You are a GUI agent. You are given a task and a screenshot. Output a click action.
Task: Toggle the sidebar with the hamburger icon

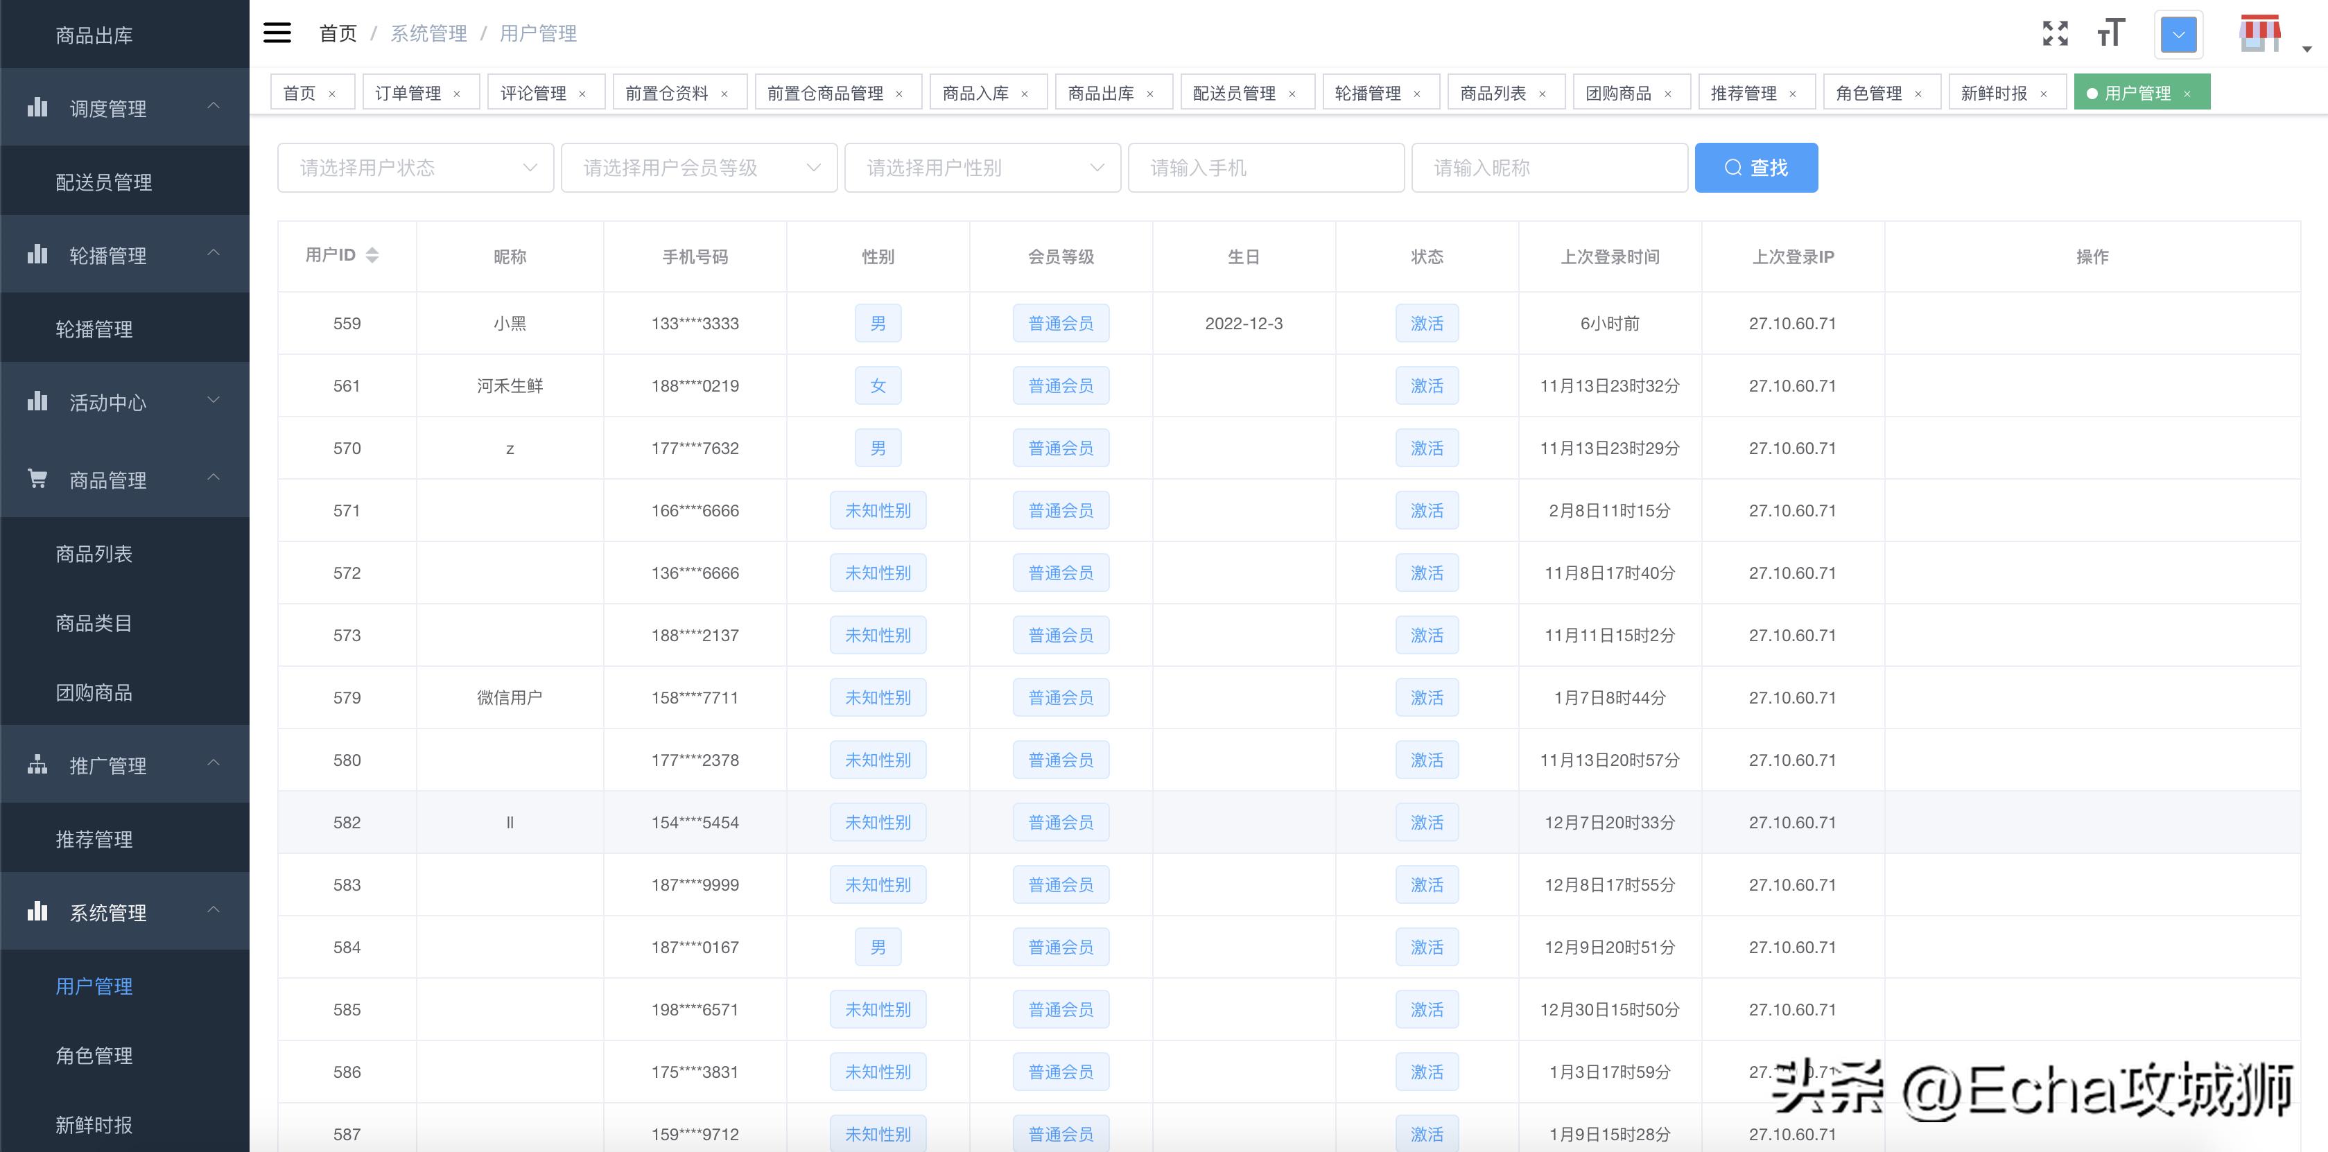[x=277, y=33]
